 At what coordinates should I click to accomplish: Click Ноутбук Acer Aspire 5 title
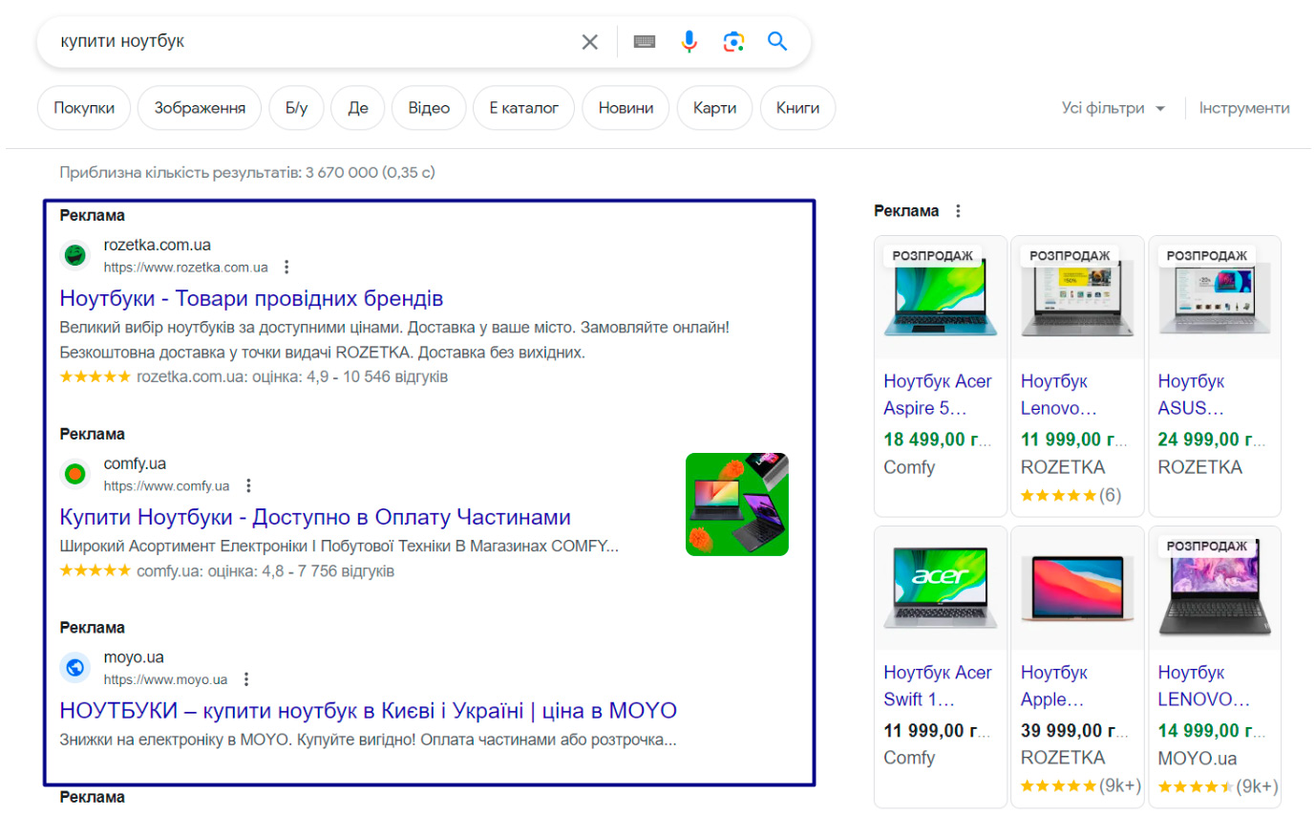tap(938, 395)
